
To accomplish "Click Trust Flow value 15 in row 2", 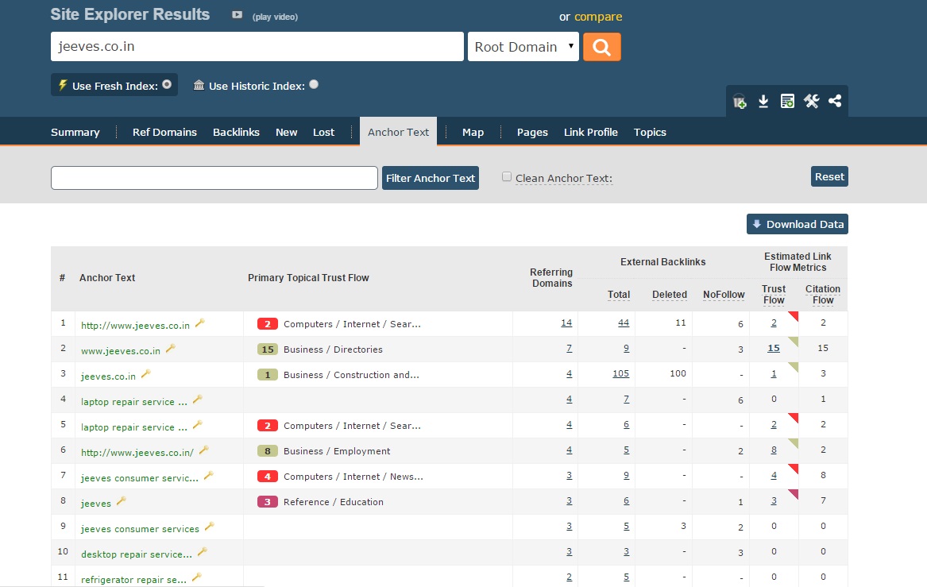I will [x=773, y=348].
